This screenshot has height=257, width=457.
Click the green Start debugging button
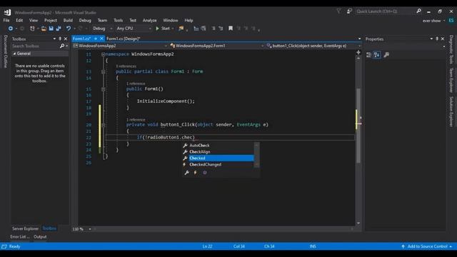[x=163, y=29]
